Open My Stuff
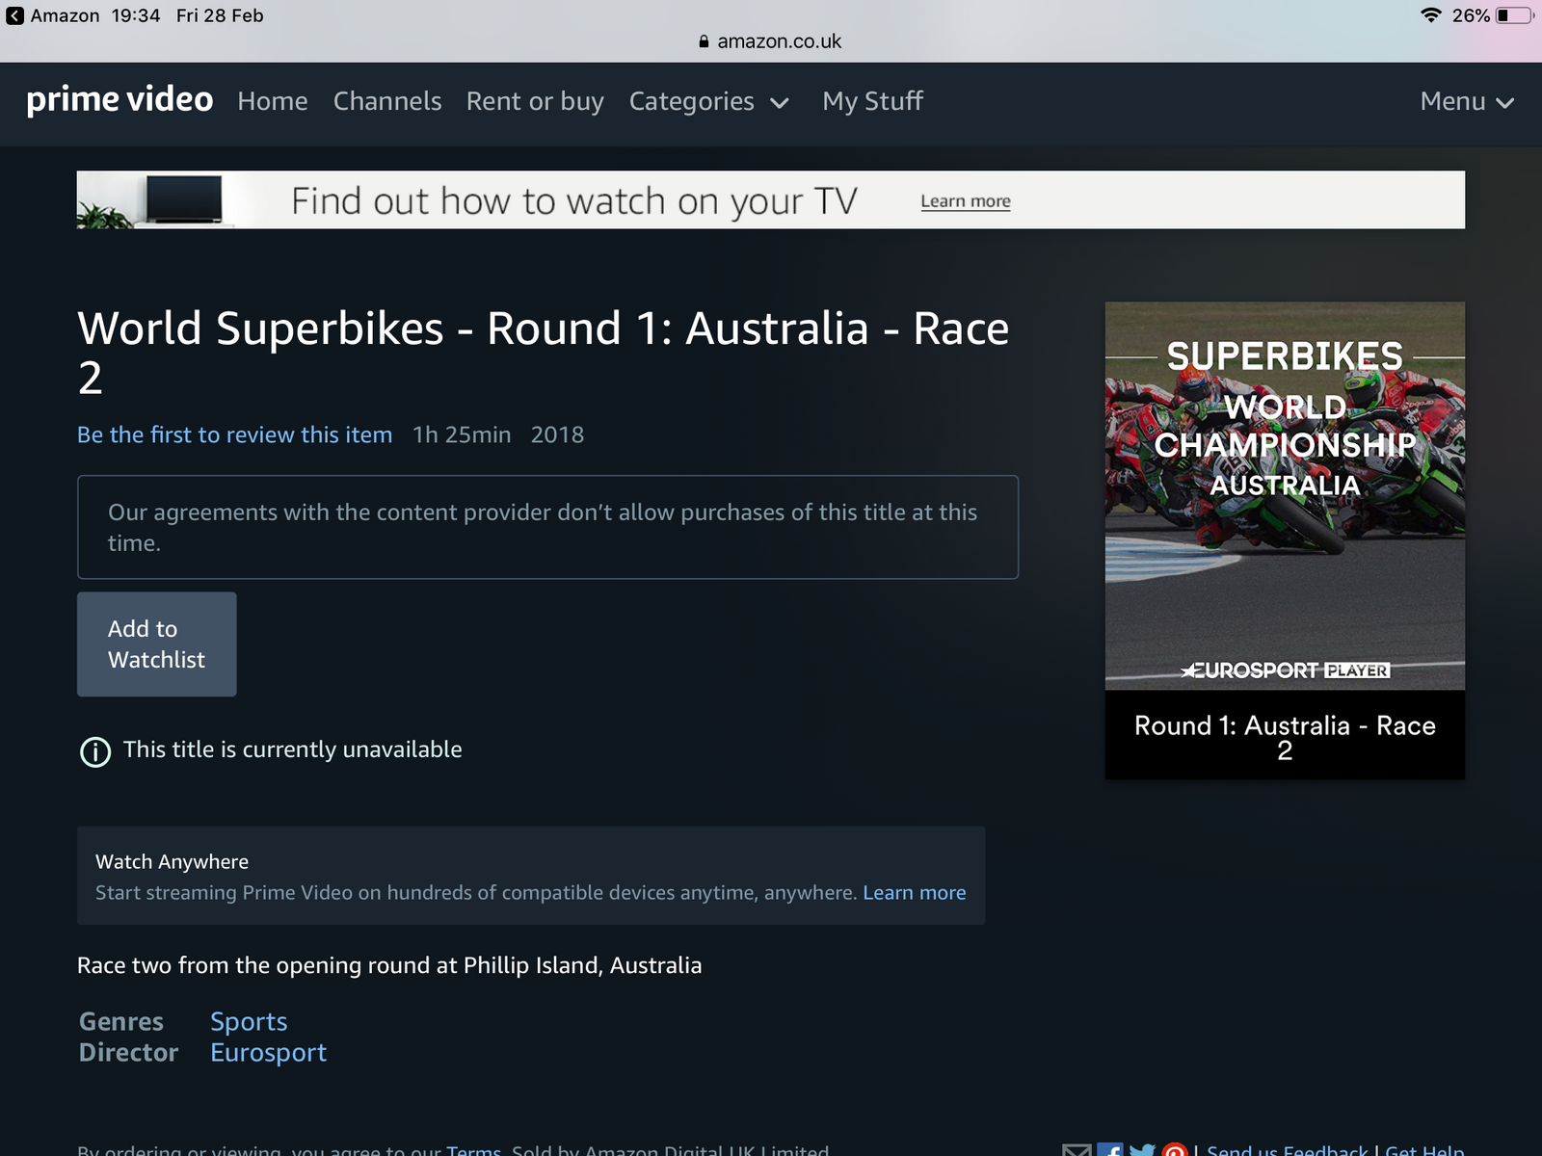This screenshot has height=1156, width=1542. tap(872, 101)
